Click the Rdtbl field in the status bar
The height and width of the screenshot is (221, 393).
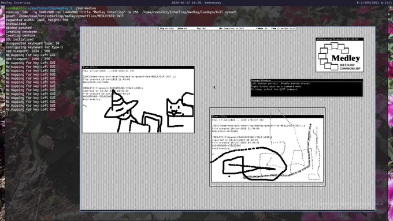pos(182,28)
